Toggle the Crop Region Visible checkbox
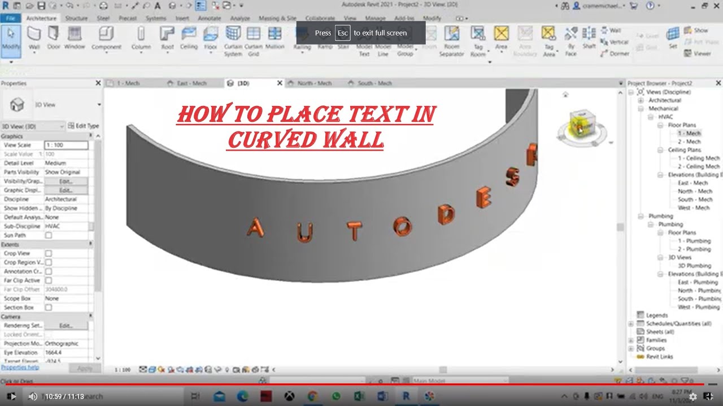 point(49,262)
